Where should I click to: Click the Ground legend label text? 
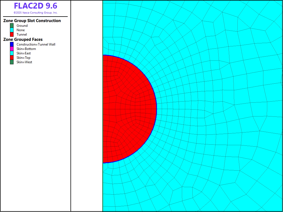point(22,26)
